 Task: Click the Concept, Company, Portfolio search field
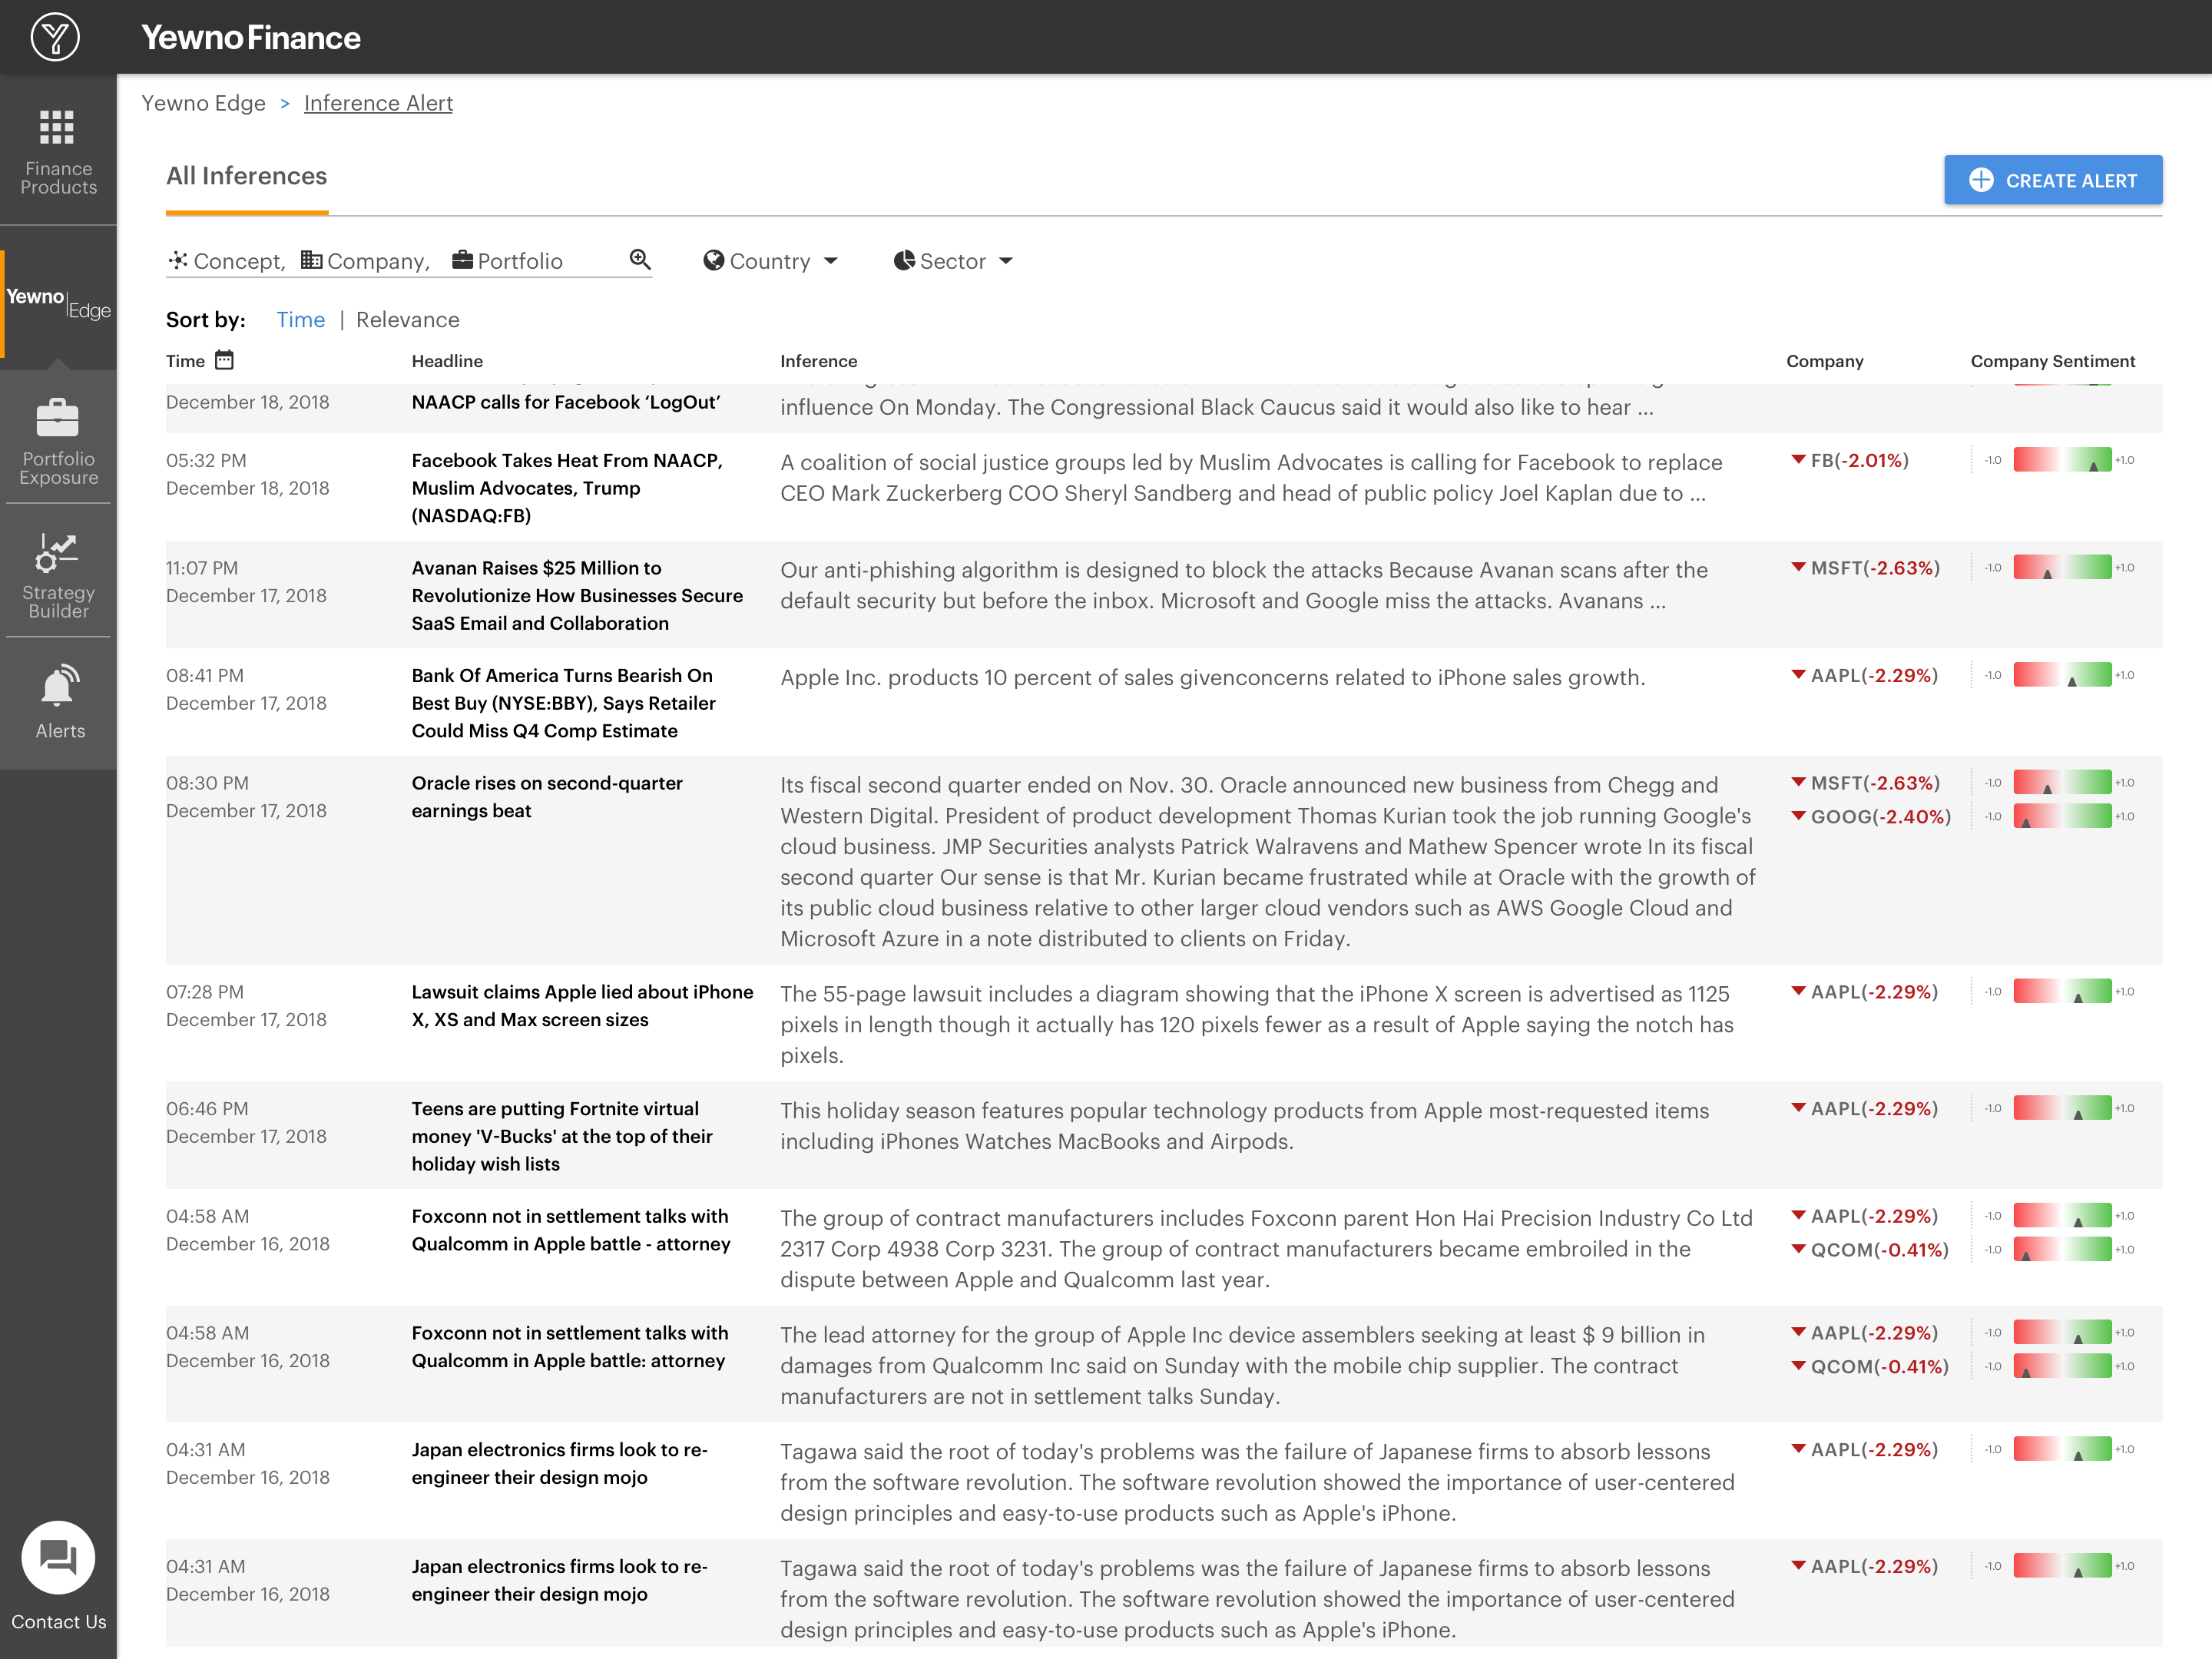point(409,261)
